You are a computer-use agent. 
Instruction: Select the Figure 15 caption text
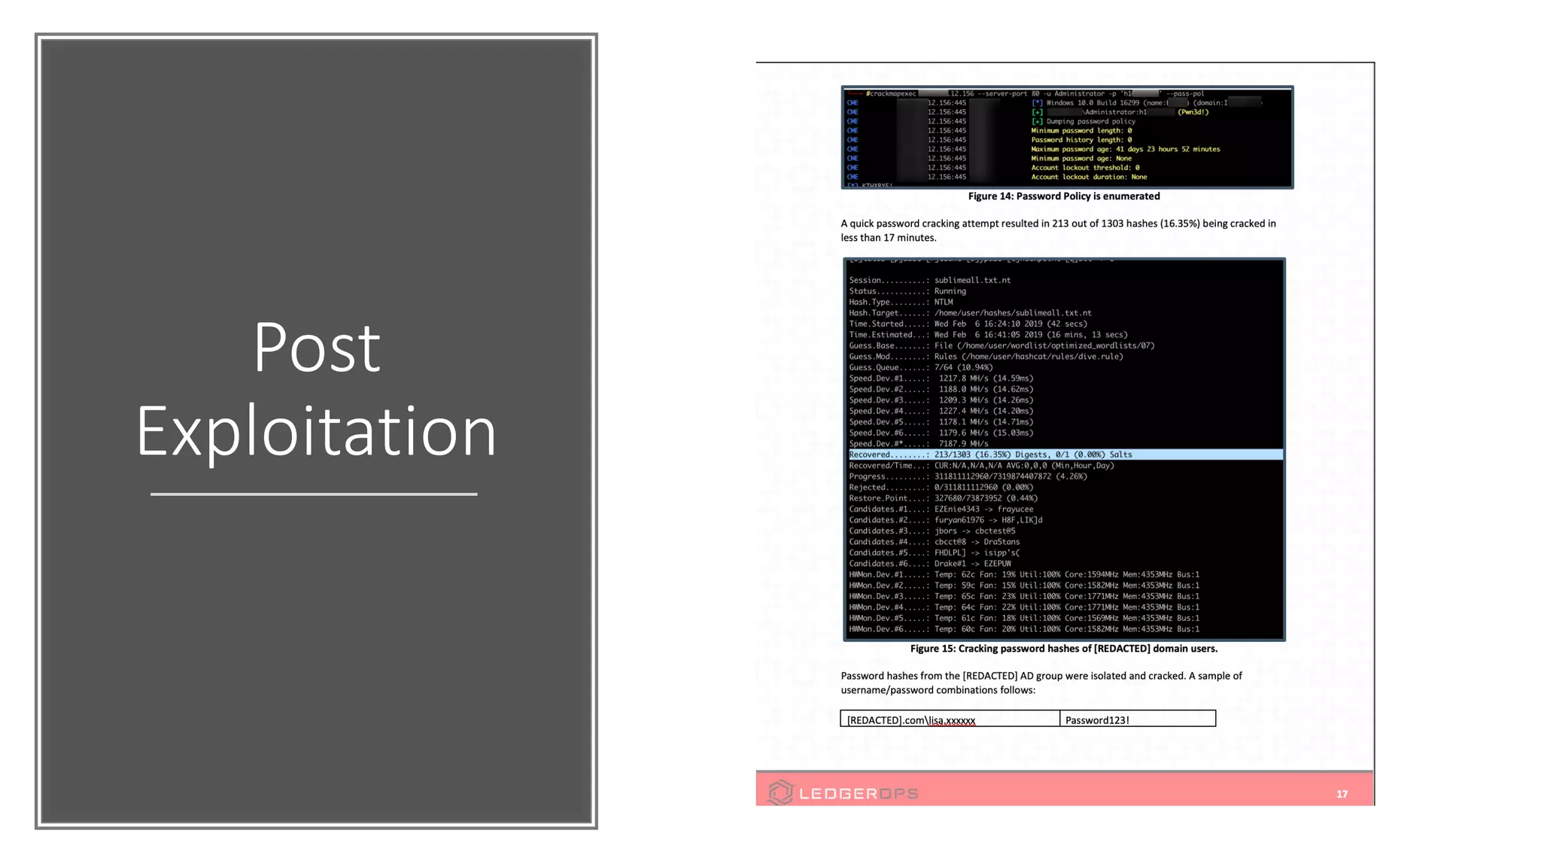pyautogui.click(x=1063, y=649)
